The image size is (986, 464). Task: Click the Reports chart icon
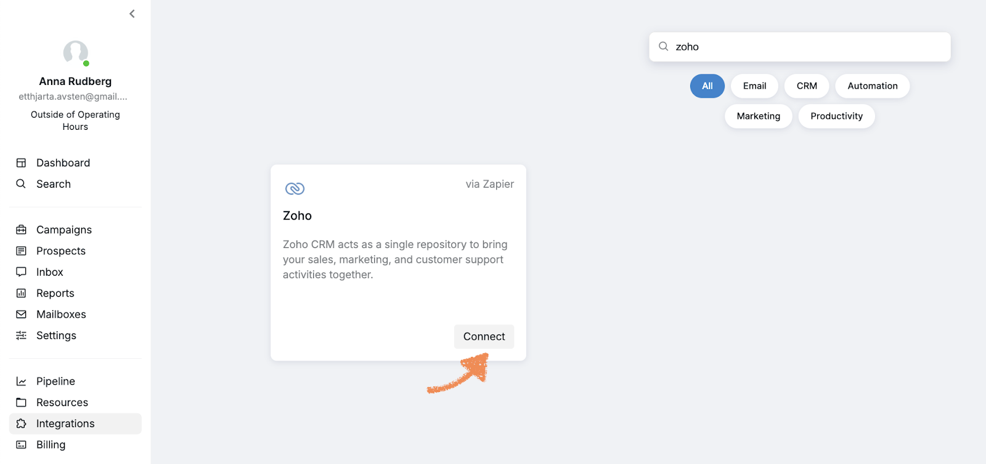[x=21, y=294]
